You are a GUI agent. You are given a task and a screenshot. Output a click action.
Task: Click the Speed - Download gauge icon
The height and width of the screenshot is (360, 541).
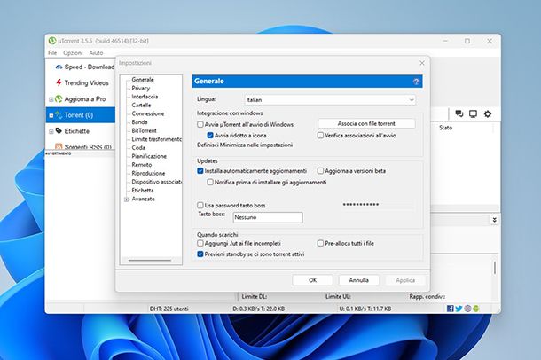click(59, 67)
